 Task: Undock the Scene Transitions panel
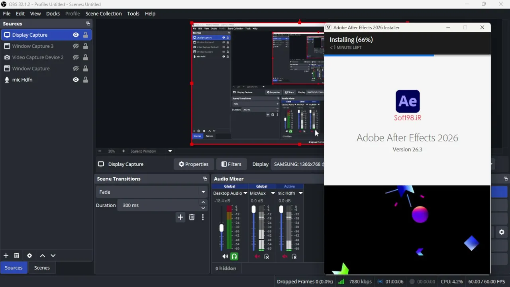click(x=205, y=179)
